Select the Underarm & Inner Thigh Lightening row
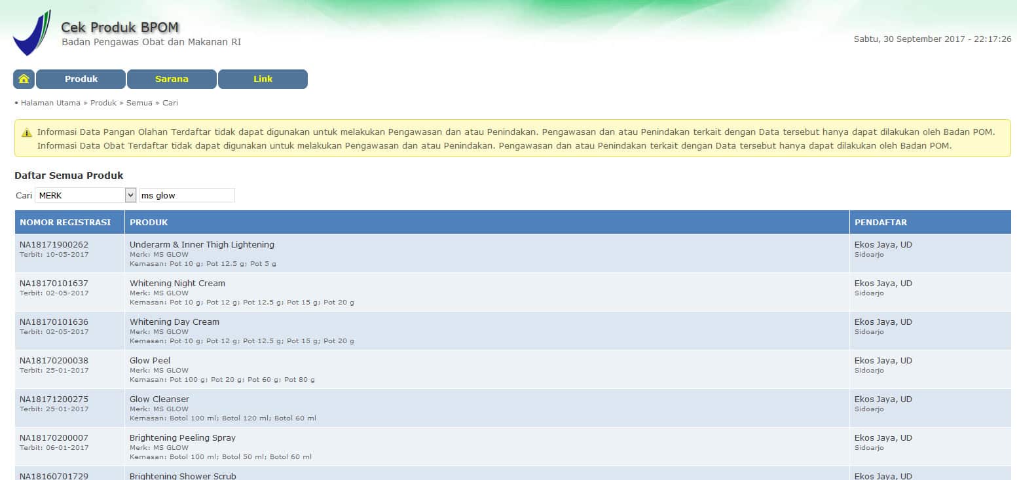This screenshot has height=480, width=1017. pos(513,253)
